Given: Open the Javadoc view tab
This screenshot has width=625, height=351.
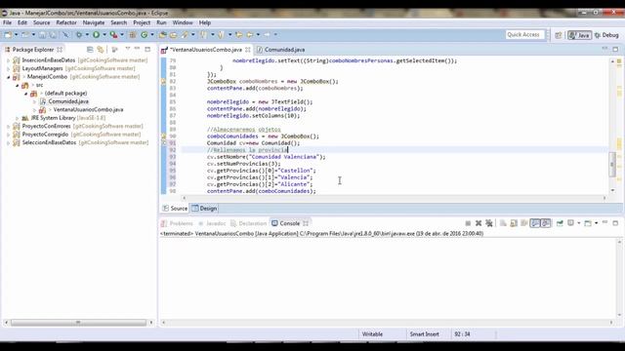Looking at the screenshot, I should (212, 223).
